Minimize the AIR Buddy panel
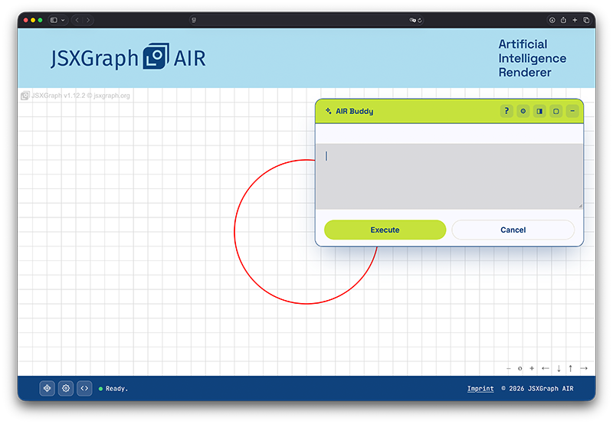The image size is (613, 424). (x=572, y=111)
